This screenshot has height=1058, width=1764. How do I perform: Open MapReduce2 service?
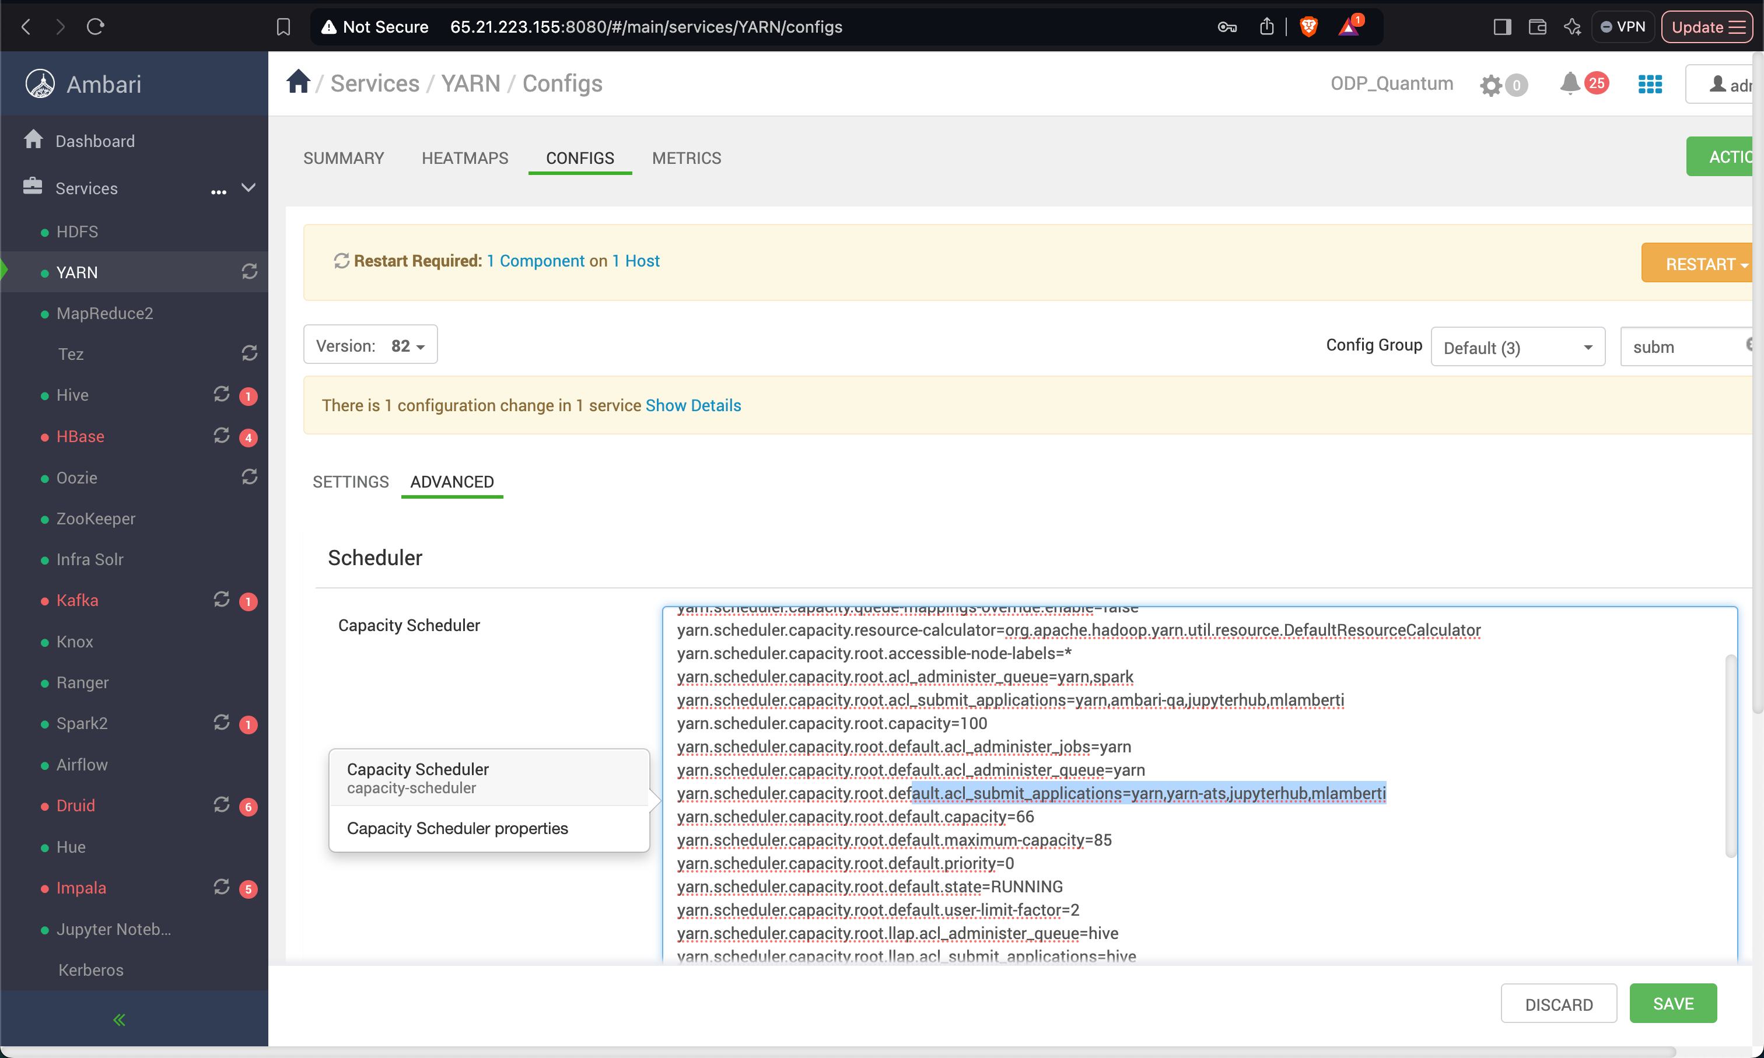(105, 313)
